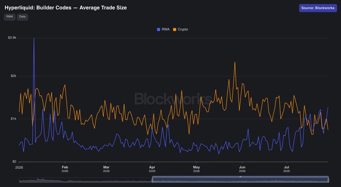Click the right range slider handle
This screenshot has width=341, height=187.
(x=328, y=180)
